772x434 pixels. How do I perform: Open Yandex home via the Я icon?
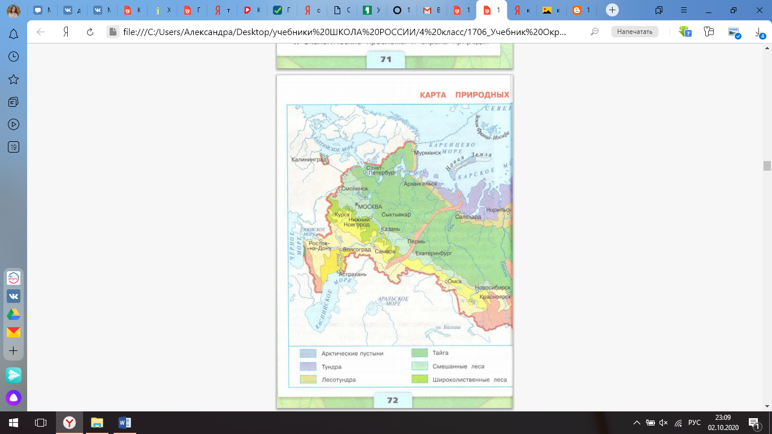pos(66,32)
